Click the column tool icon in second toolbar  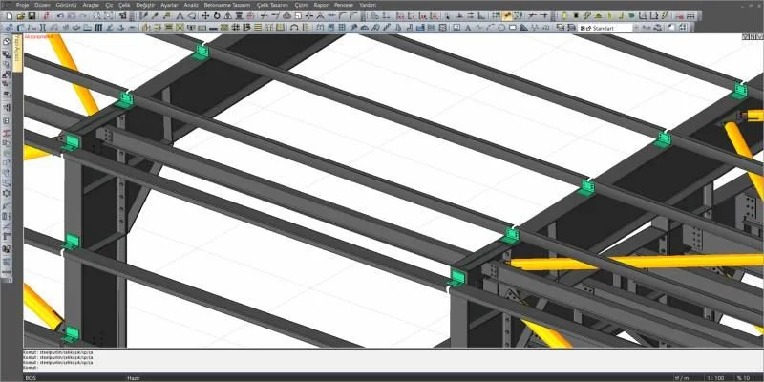[x=42, y=28]
